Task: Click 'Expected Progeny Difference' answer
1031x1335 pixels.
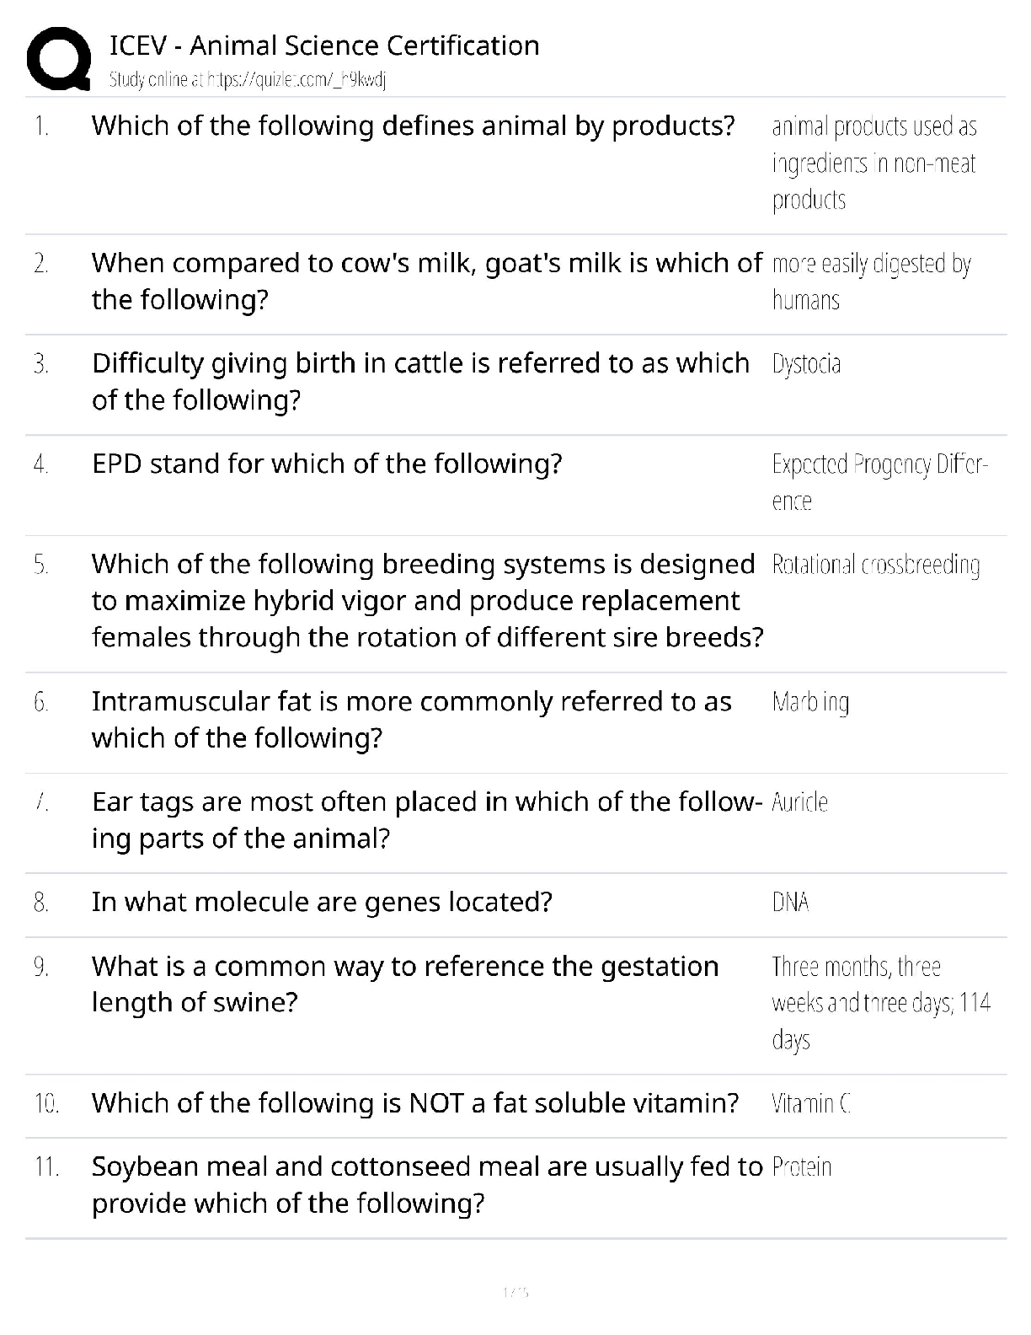Action: click(x=879, y=482)
